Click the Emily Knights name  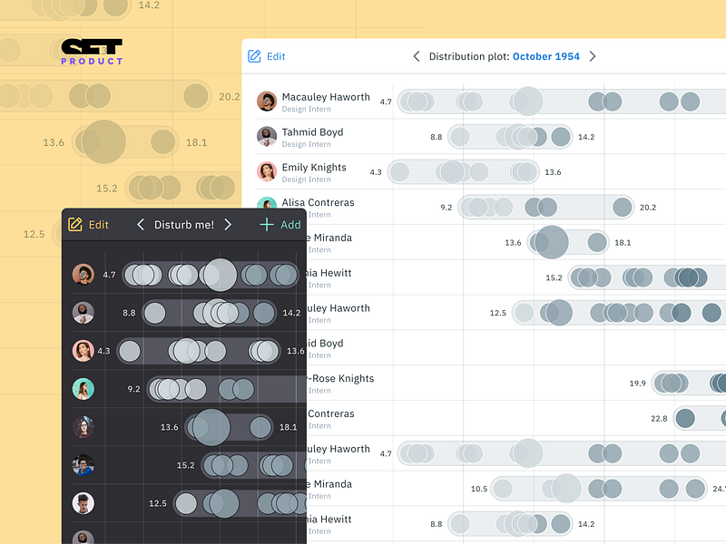coord(314,168)
